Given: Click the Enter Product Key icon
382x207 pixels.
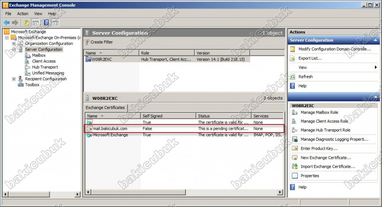Looking at the screenshot, I should click(x=295, y=149).
